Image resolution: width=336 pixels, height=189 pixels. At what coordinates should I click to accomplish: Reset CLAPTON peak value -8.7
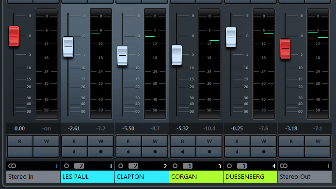tap(155, 128)
